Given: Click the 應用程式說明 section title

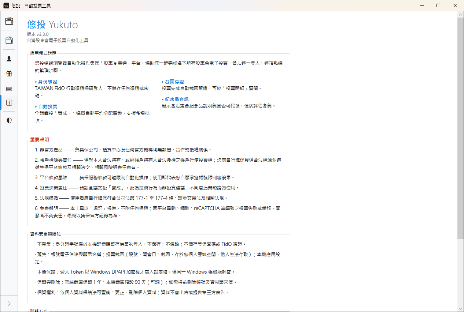Looking at the screenshot, I should (43, 53).
